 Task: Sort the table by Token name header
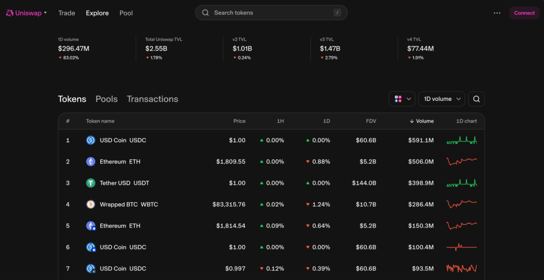click(x=100, y=121)
